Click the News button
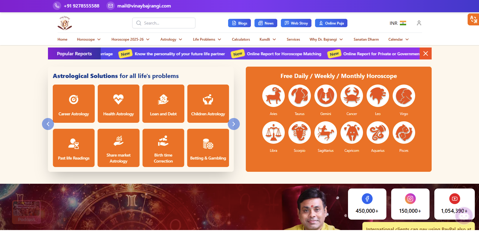 [266, 23]
